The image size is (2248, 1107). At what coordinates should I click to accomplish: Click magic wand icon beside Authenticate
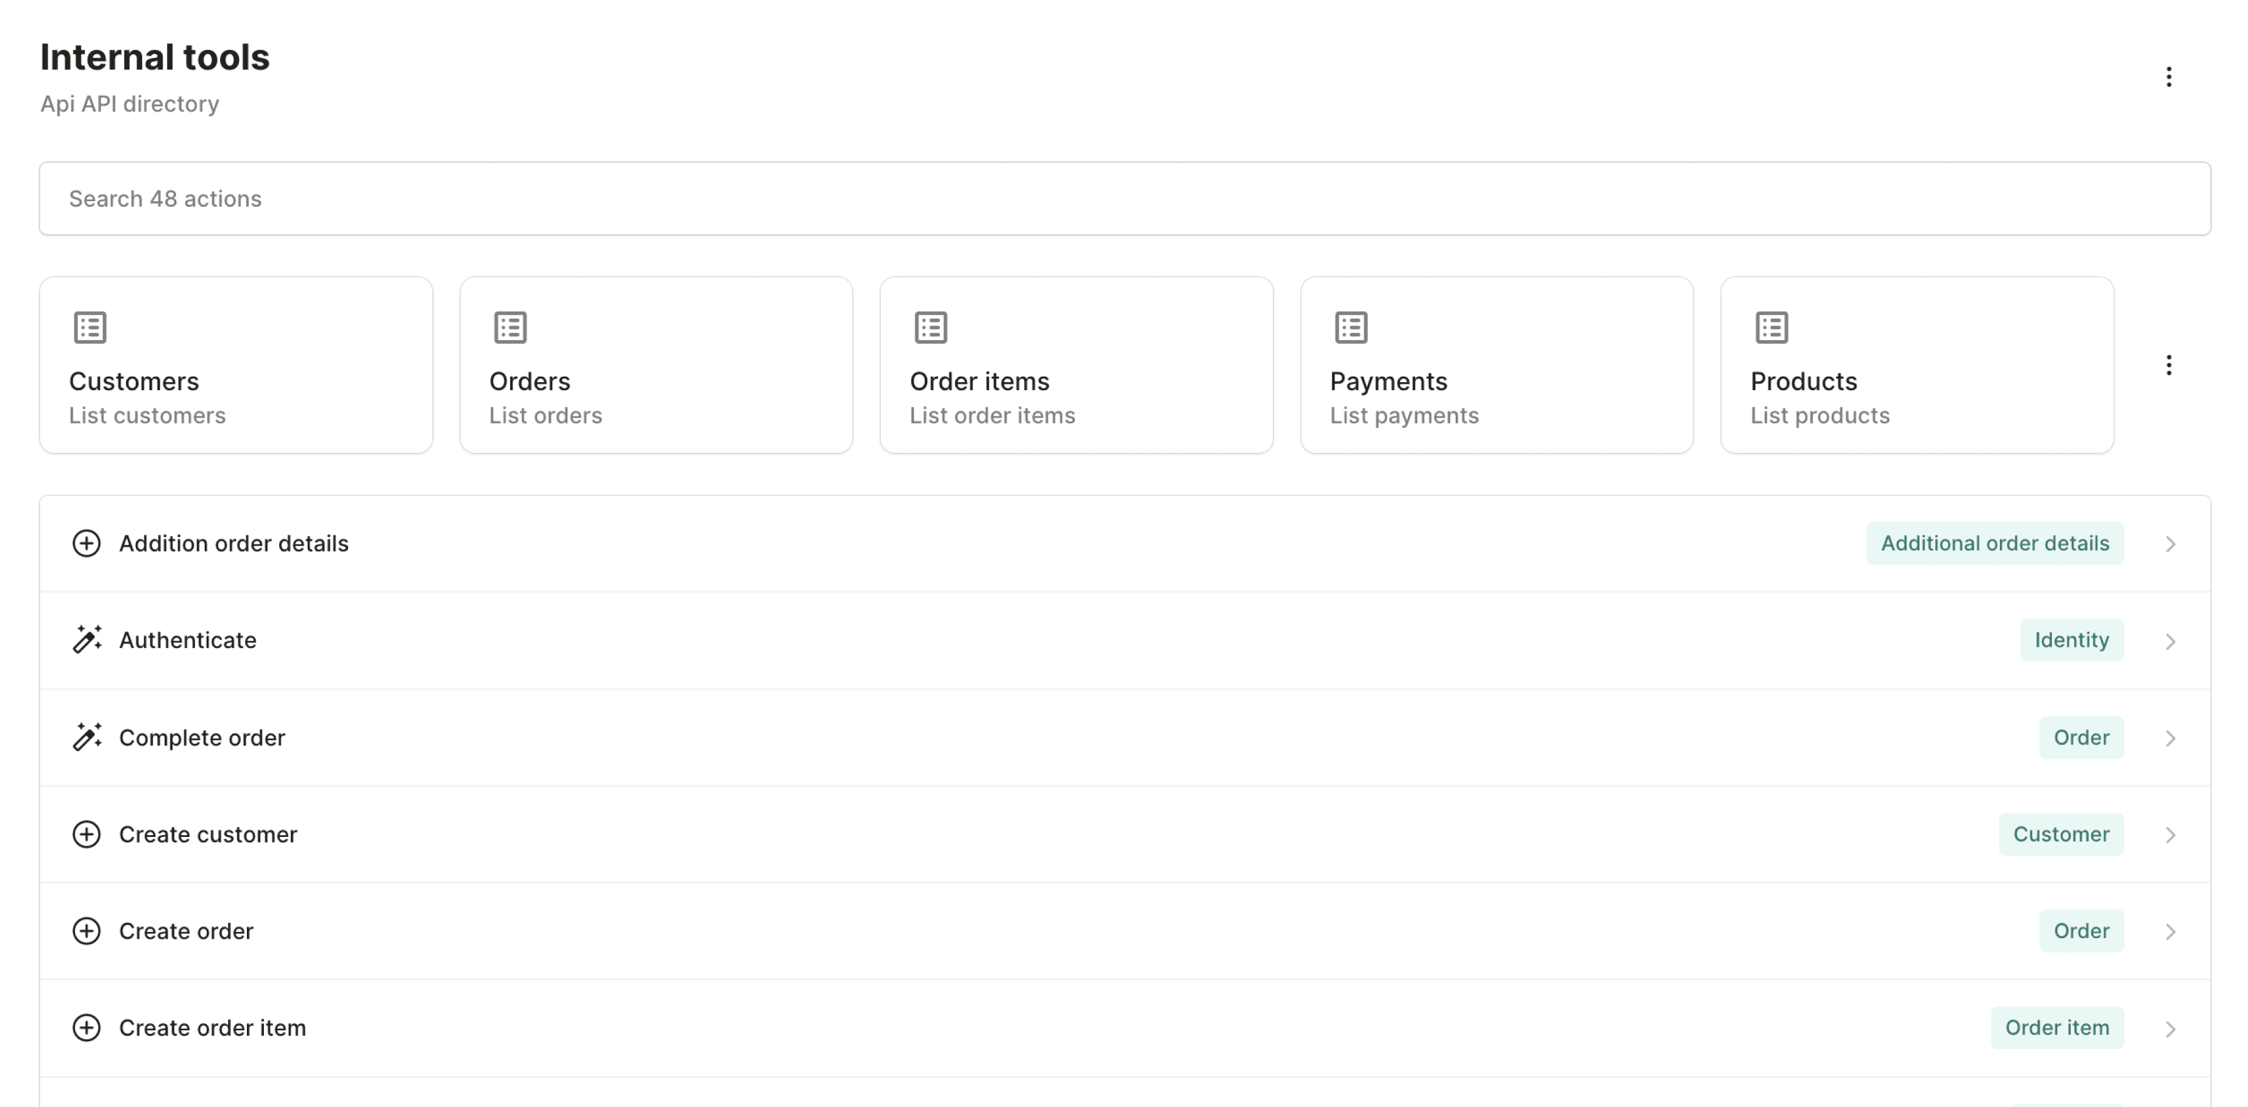pos(87,640)
